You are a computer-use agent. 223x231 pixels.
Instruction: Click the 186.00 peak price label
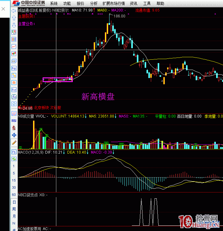click(119, 16)
